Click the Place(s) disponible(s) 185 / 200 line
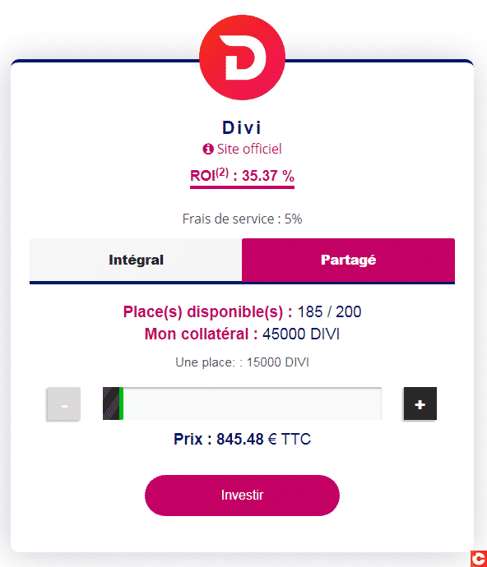 [242, 311]
